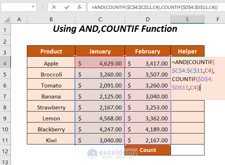The image size is (225, 165).
Task: Select February value 4,189.00 for Blackberry
Action: click(148, 129)
